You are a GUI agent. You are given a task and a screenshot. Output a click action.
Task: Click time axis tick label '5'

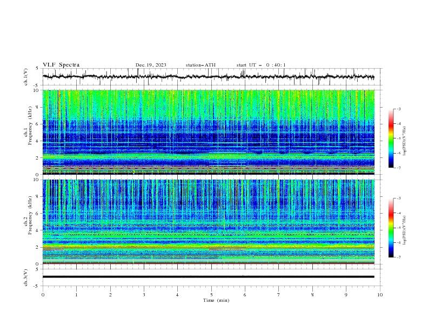tap(211, 295)
